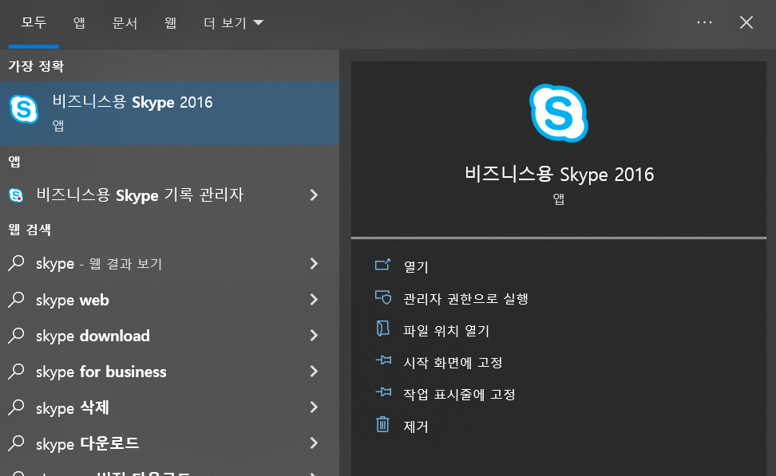Click 열기 to open Skype
776x476 pixels.
point(416,267)
